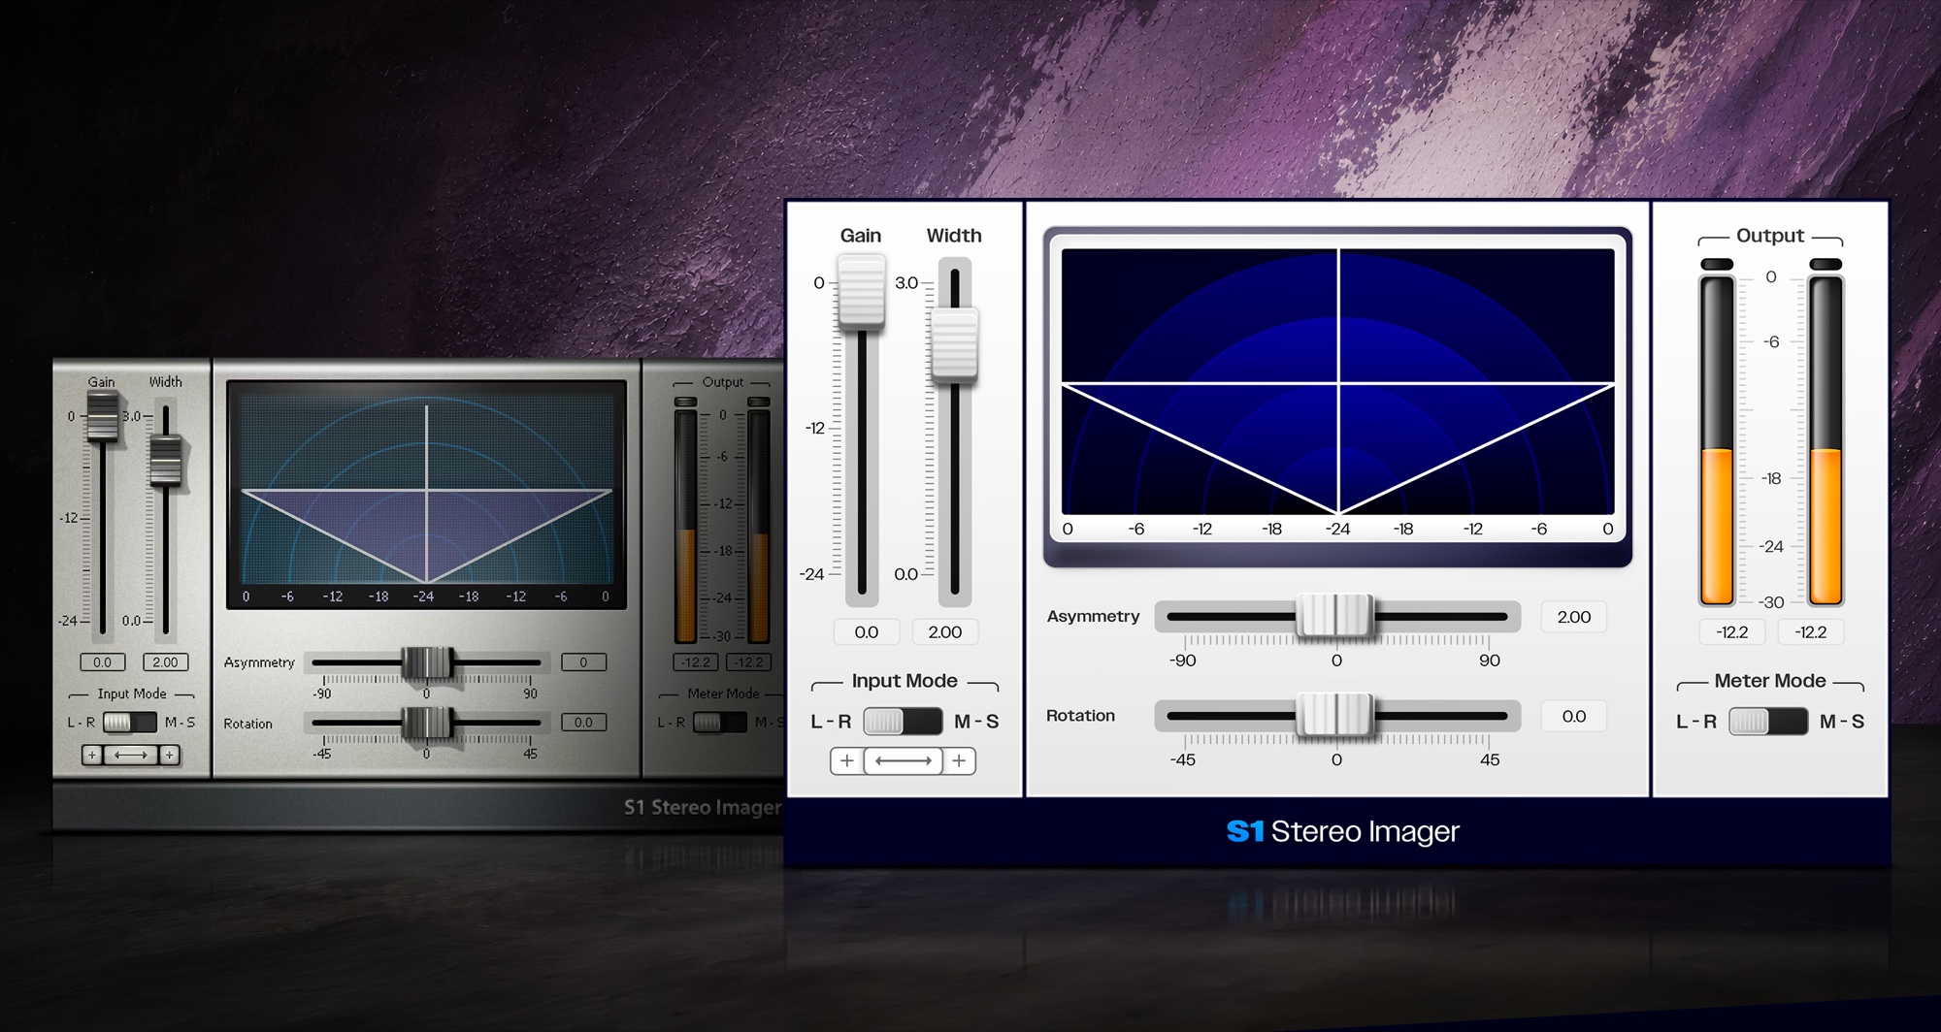Reset right output clip indicator in new S1
Screen dimensions: 1941x1032
[1826, 265]
